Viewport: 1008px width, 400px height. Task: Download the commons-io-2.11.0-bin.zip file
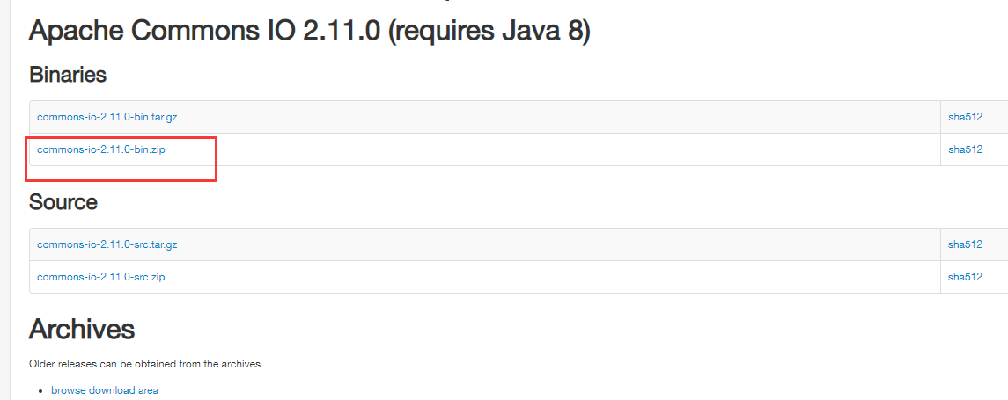[97, 149]
